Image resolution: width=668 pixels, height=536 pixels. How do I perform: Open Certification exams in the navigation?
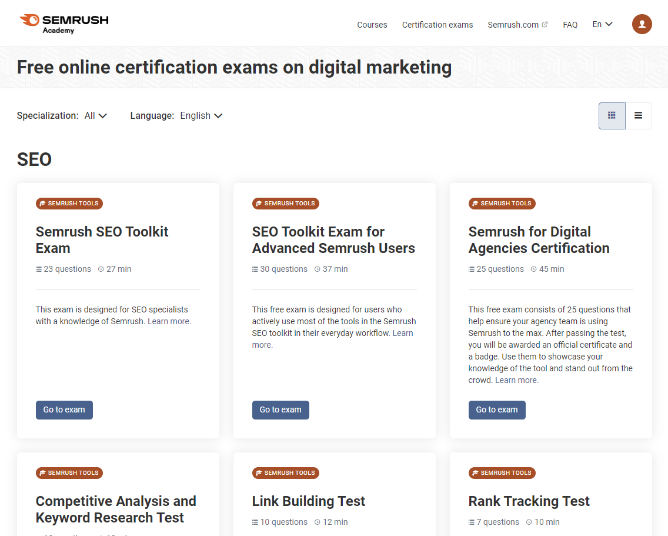point(437,25)
